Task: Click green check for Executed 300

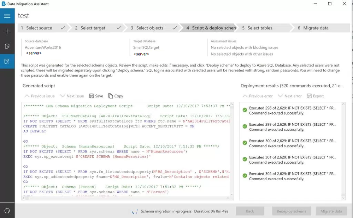Action: [245, 143]
